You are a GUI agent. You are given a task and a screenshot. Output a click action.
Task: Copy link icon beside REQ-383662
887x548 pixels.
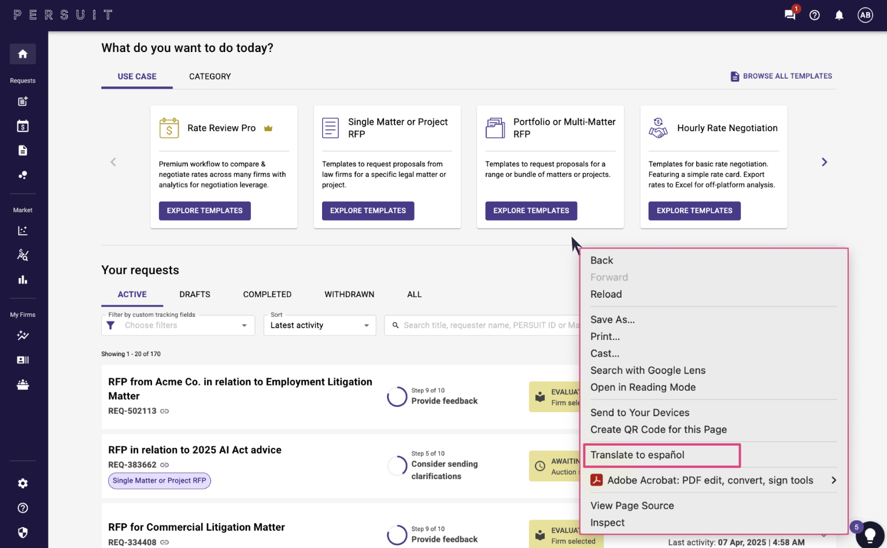(x=165, y=465)
